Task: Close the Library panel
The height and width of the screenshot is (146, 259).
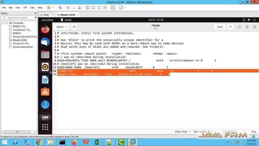Action: 35,13
